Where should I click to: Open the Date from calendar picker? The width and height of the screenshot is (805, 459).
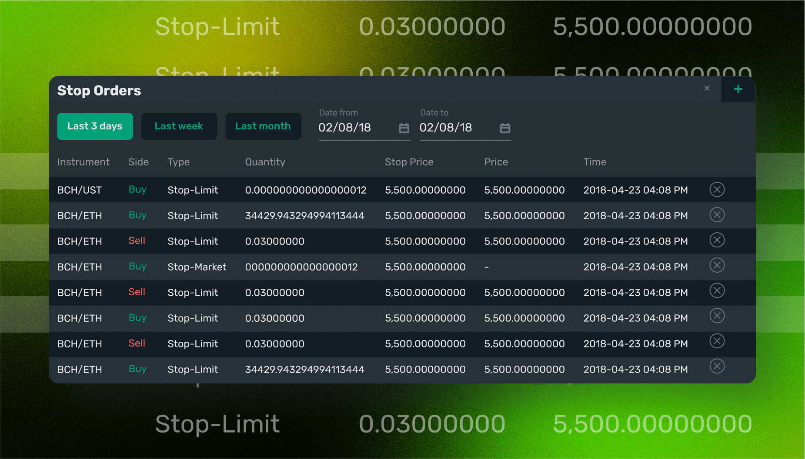coord(404,128)
